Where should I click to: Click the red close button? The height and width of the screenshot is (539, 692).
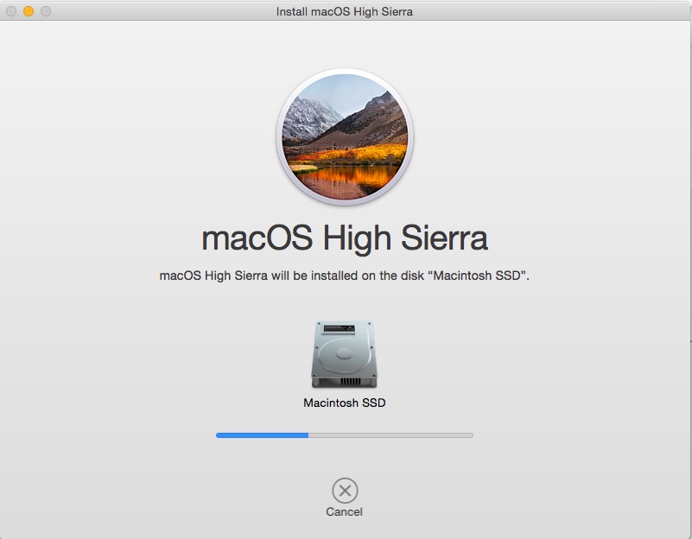12,11
